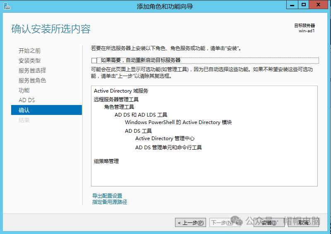Click the wizard icon in the title bar
Viewport: 331px width, 234px height.
pyautogui.click(x=7, y=6)
